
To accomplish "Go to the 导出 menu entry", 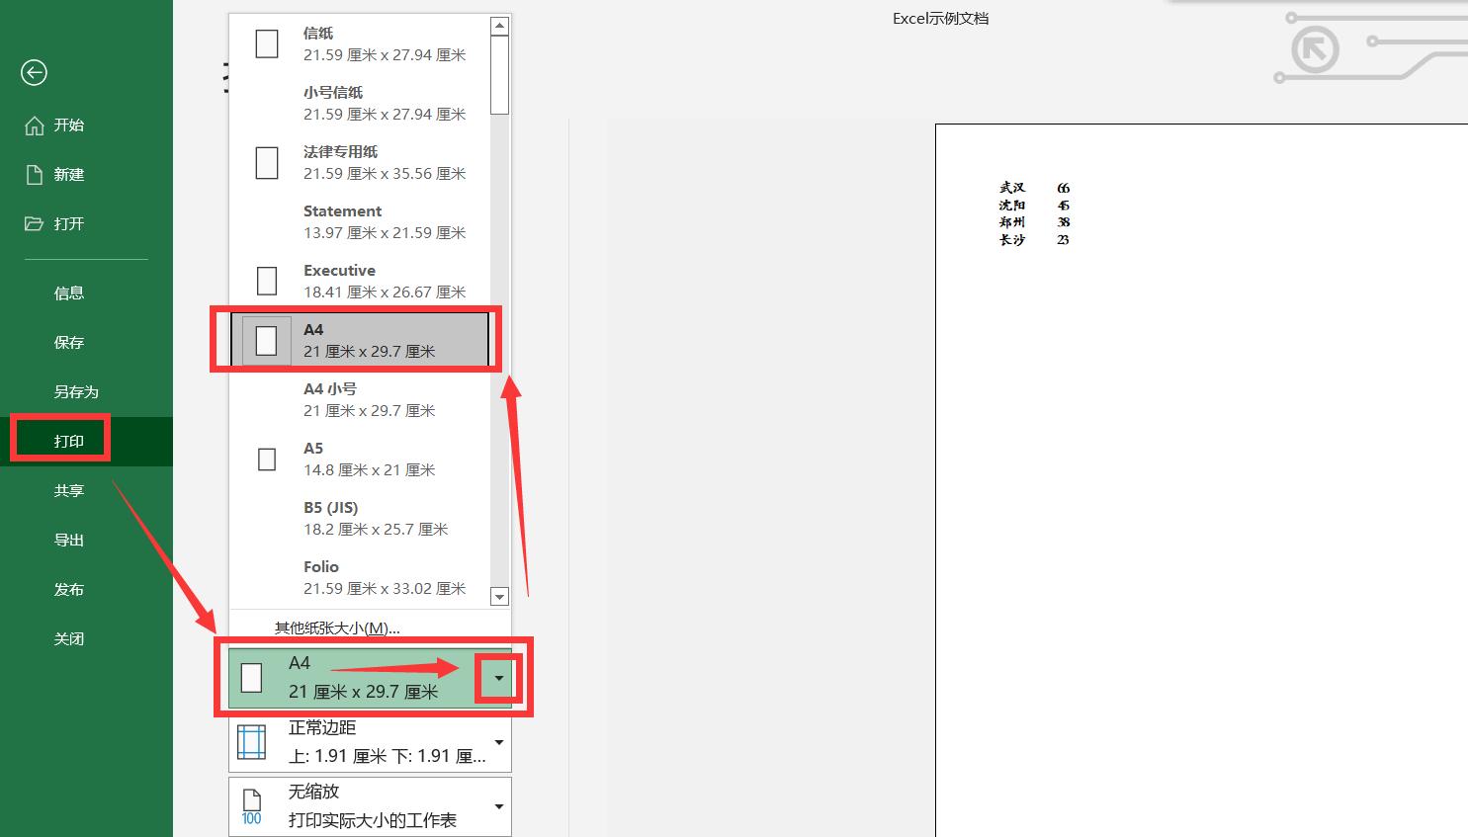I will (x=69, y=540).
